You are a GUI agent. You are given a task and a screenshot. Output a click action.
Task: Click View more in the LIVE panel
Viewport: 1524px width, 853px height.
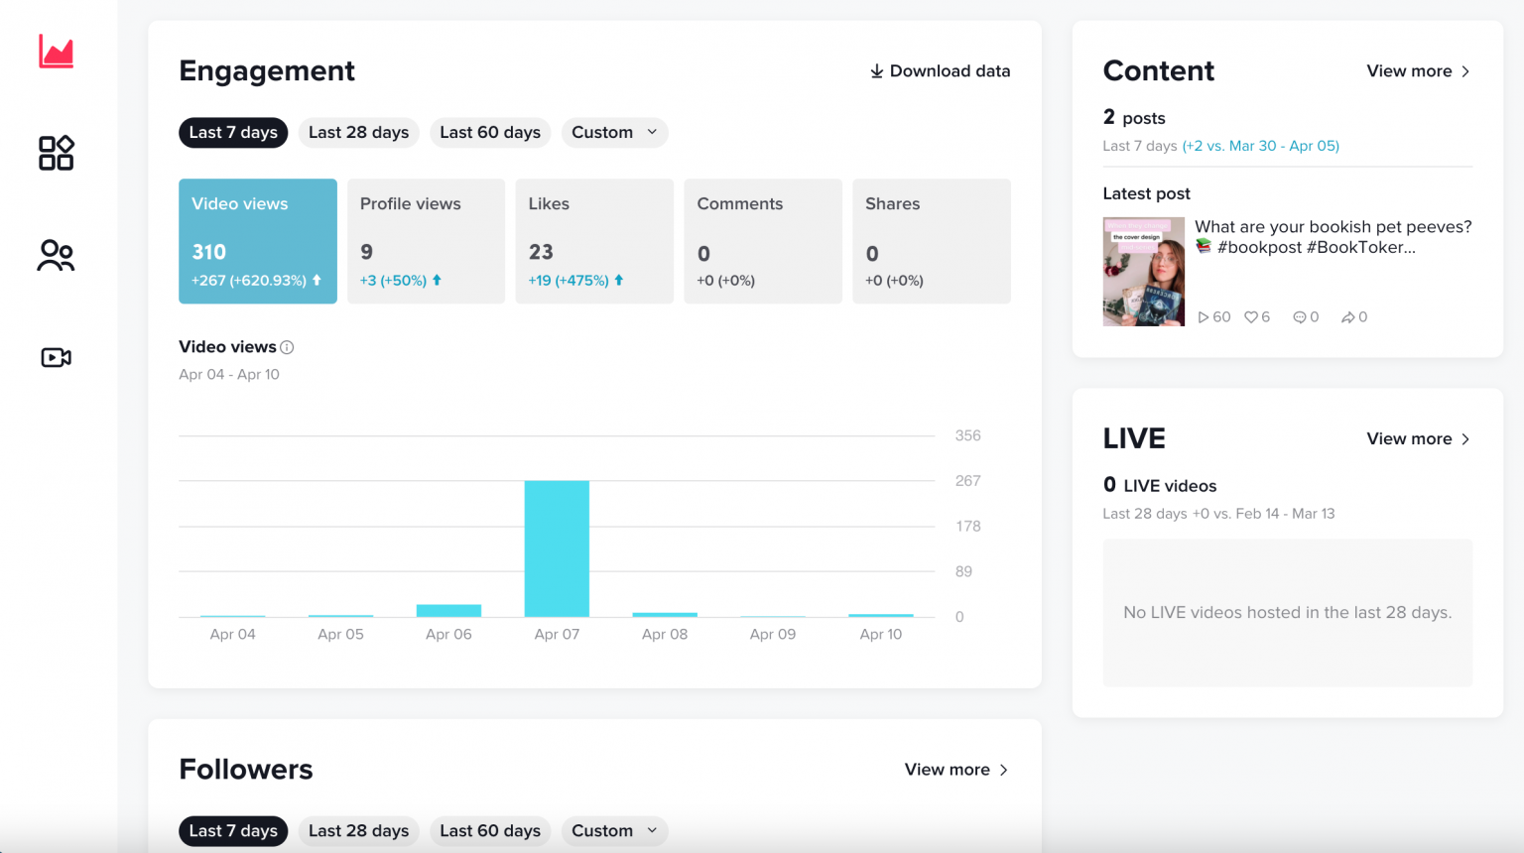[x=1418, y=439]
